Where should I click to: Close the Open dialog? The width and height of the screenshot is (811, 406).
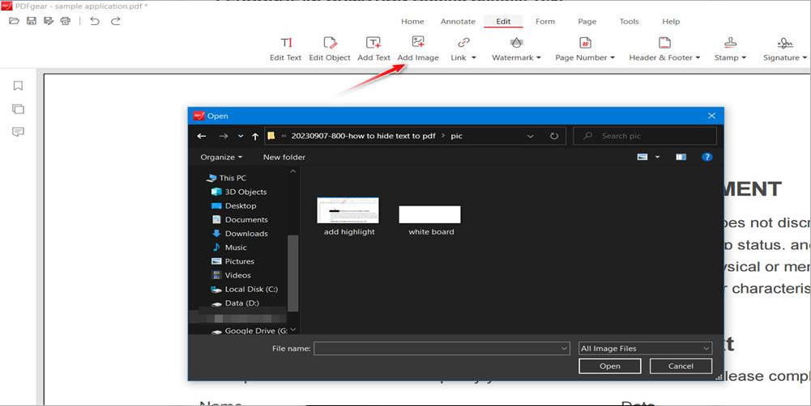point(711,116)
